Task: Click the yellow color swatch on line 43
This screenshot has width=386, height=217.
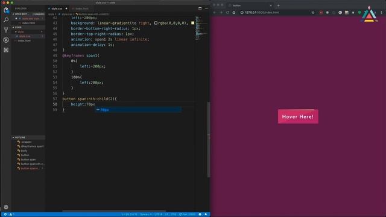Action: coord(193,23)
